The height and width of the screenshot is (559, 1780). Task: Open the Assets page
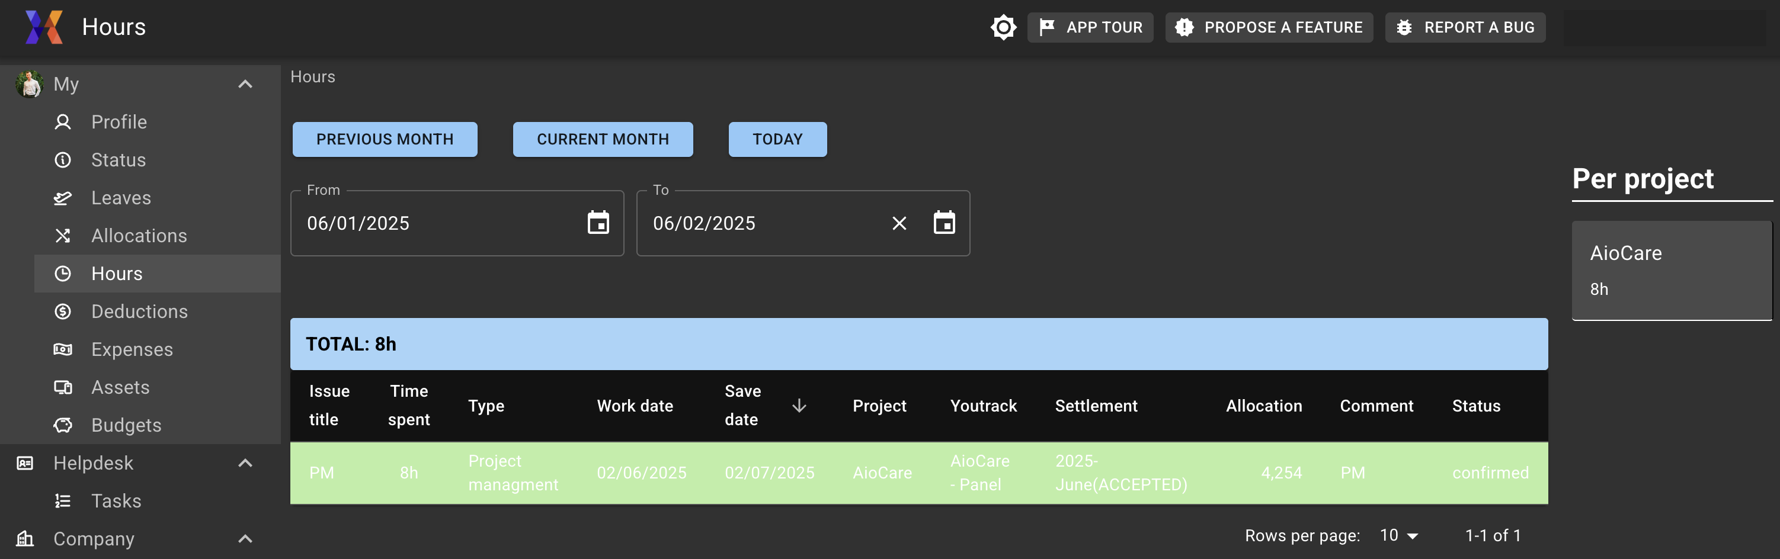pyautogui.click(x=120, y=387)
